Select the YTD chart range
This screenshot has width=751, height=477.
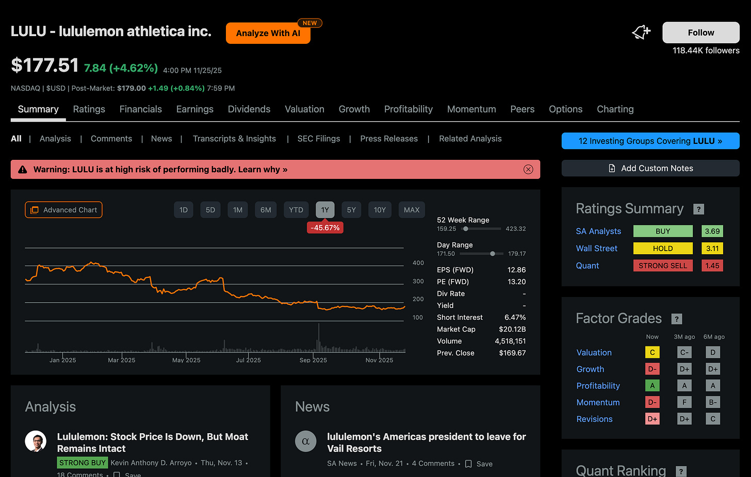point(296,210)
